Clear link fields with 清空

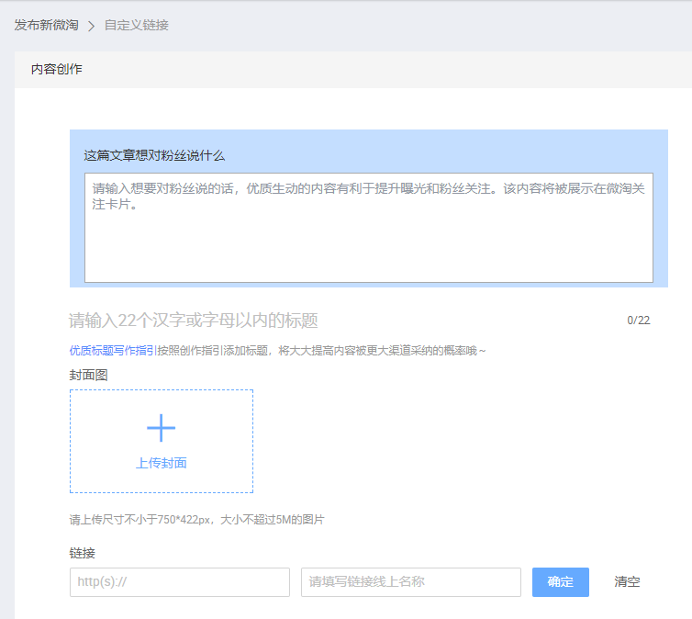627,582
